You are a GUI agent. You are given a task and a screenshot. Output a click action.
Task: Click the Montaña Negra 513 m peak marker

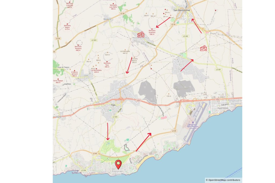(67, 24)
